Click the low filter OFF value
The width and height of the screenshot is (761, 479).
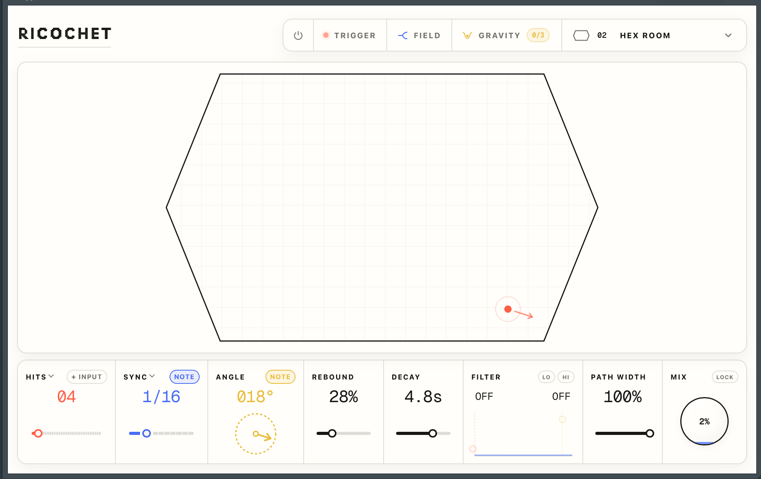[x=484, y=397]
